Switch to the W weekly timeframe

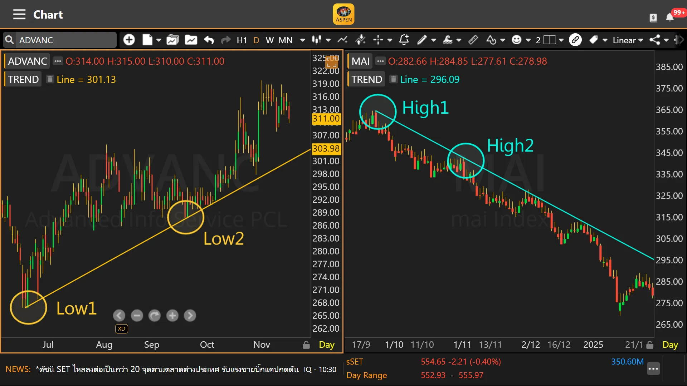270,40
